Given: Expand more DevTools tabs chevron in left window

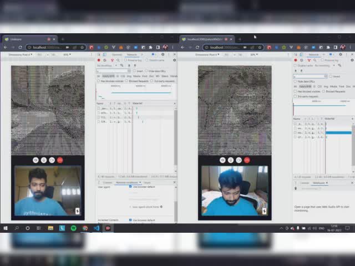Looking at the screenshot, I should [x=142, y=54].
